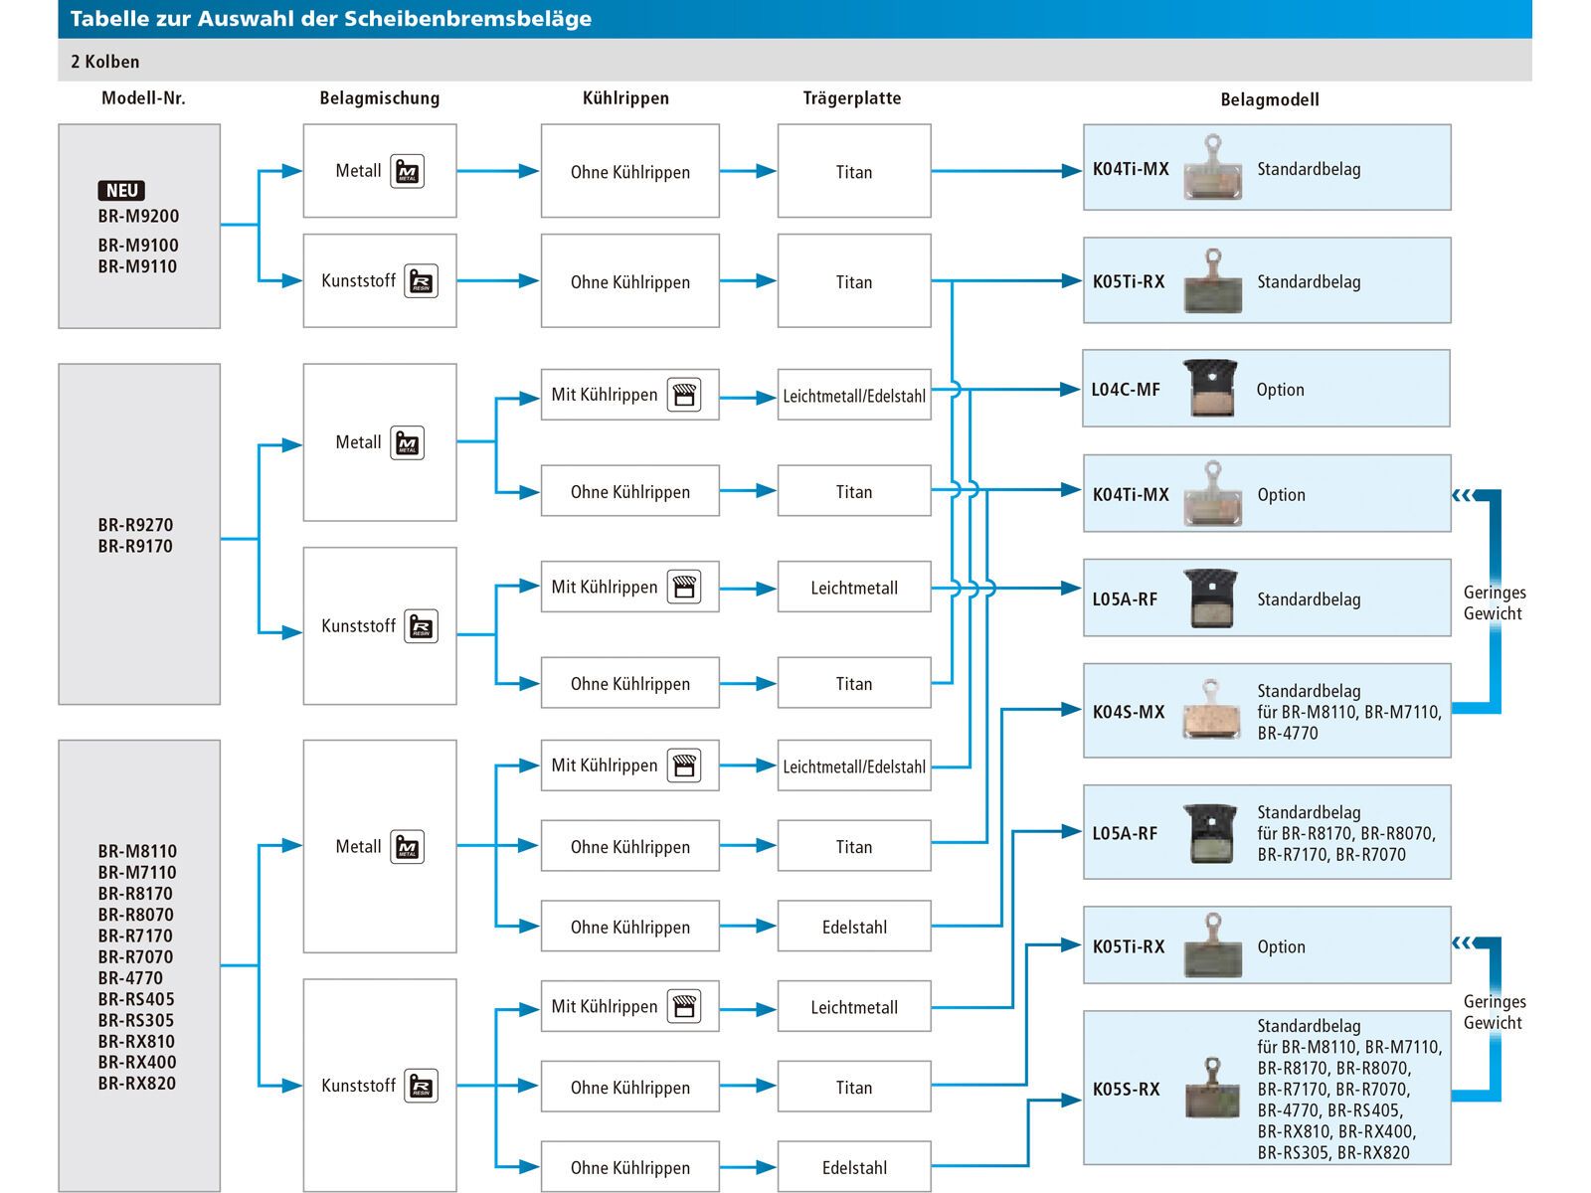Viewport: 1591px width, 1193px height.
Task: Click the 'BR-M9110' model number
Action: tap(137, 266)
